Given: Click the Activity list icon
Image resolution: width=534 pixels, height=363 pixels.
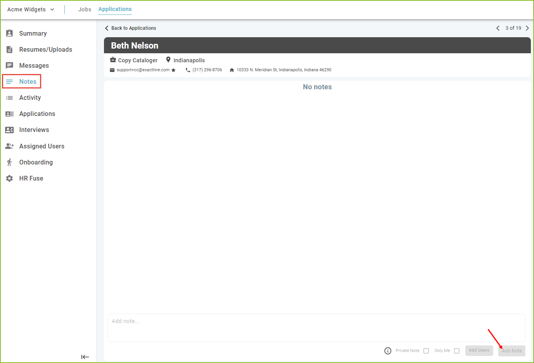Looking at the screenshot, I should pyautogui.click(x=9, y=98).
